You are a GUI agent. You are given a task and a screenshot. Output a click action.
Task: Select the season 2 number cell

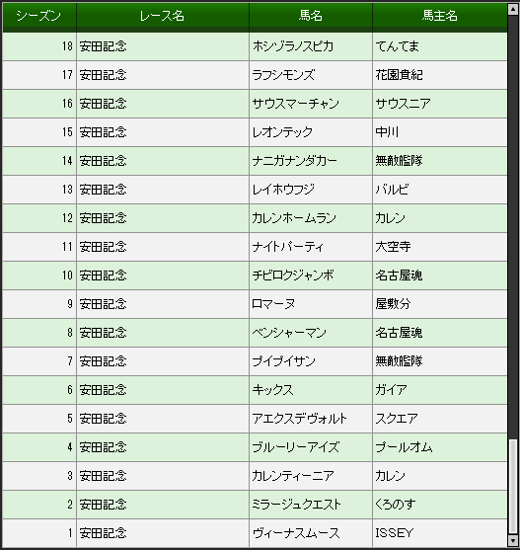pyautogui.click(x=39, y=505)
